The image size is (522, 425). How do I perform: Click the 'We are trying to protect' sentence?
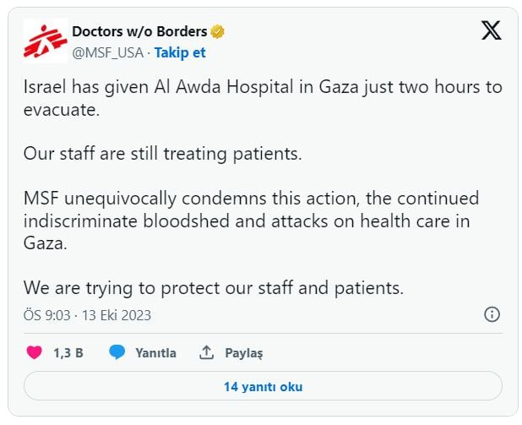point(214,287)
